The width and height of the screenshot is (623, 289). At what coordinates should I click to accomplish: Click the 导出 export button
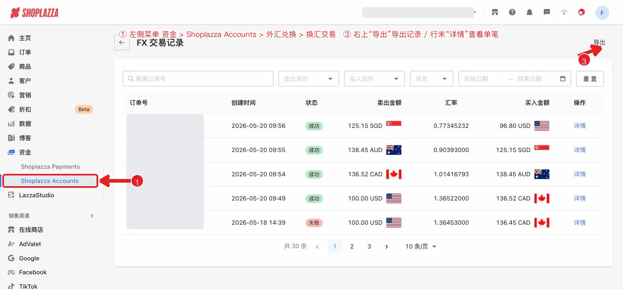click(x=600, y=42)
